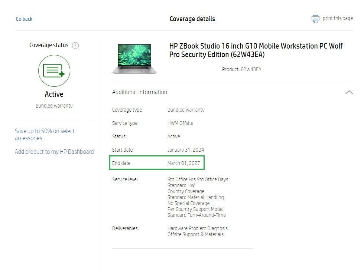Select the 'Active' status value in the table
The image size is (364, 271).
[174, 136]
